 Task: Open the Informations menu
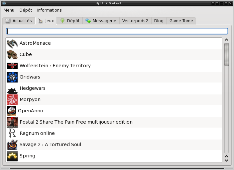click(x=50, y=10)
